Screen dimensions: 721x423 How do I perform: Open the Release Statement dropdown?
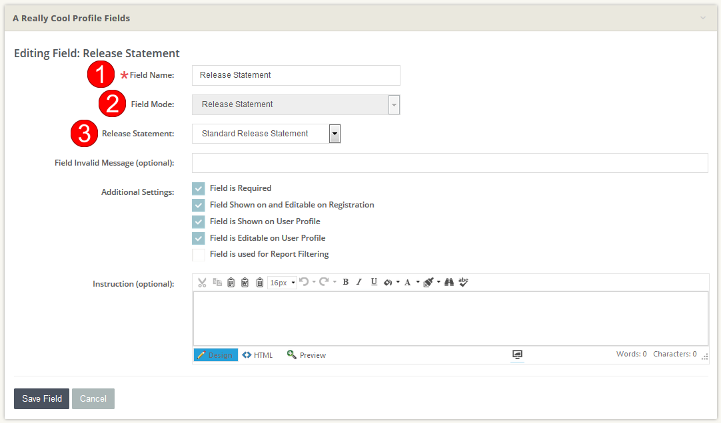click(335, 134)
